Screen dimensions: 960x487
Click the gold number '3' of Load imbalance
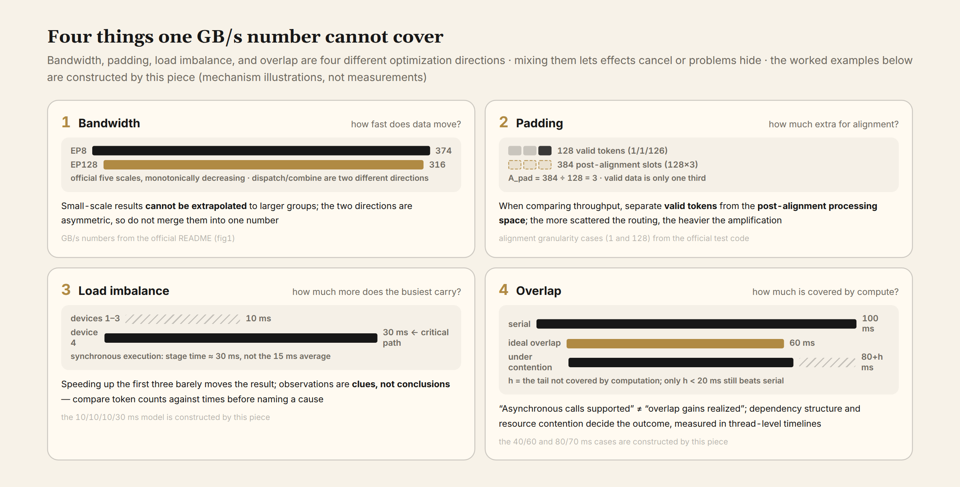tap(66, 290)
